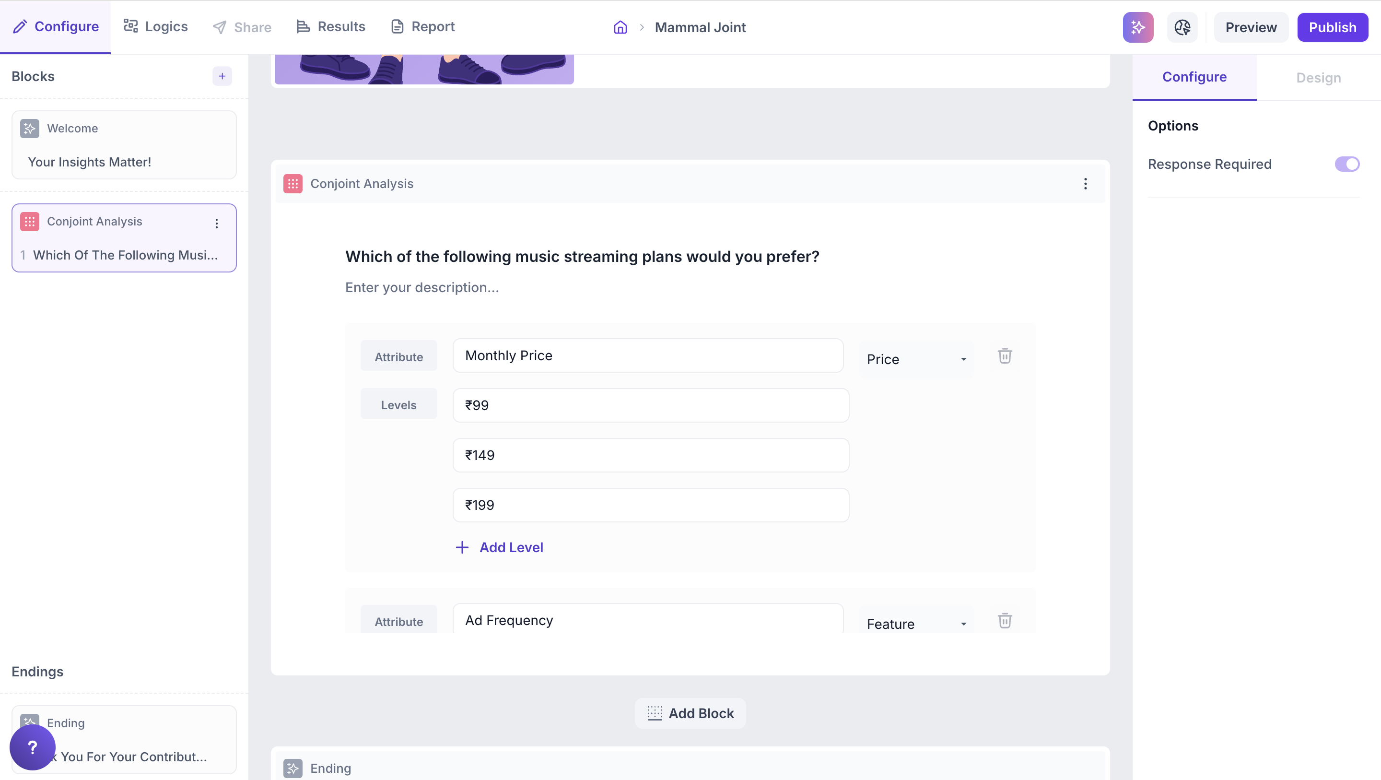Click the AI sparkle assistant icon

pos(1137,27)
